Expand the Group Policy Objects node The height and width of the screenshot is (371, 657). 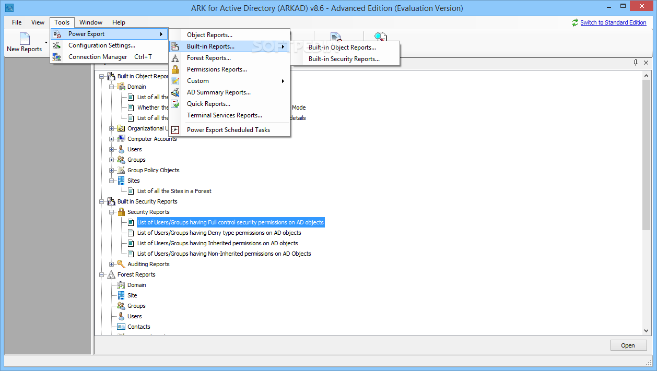tap(112, 170)
